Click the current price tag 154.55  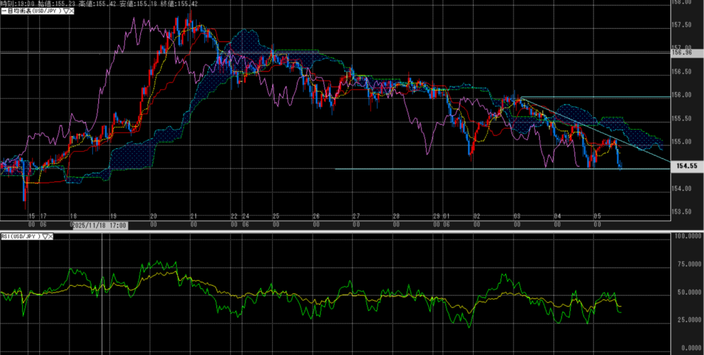pyautogui.click(x=684, y=166)
